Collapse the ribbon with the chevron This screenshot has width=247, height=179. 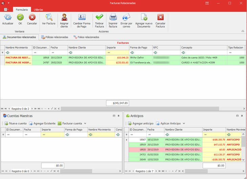coord(243,31)
